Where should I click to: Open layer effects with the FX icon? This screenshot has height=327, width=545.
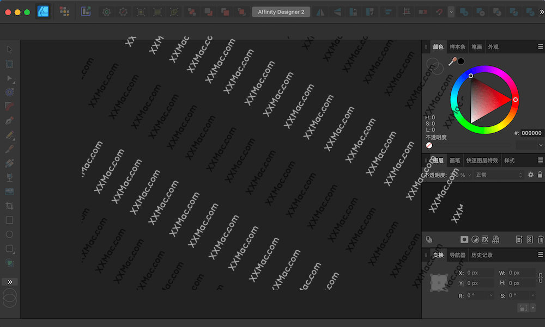click(485, 239)
